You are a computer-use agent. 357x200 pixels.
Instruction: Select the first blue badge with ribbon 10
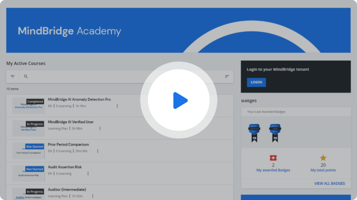[x=254, y=132]
